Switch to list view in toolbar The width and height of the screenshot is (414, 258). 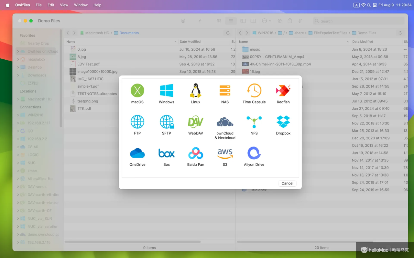pos(231,21)
